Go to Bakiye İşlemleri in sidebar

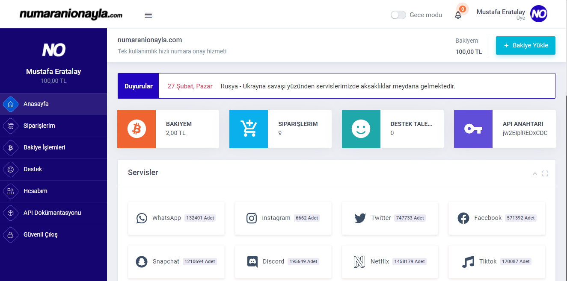44,148
